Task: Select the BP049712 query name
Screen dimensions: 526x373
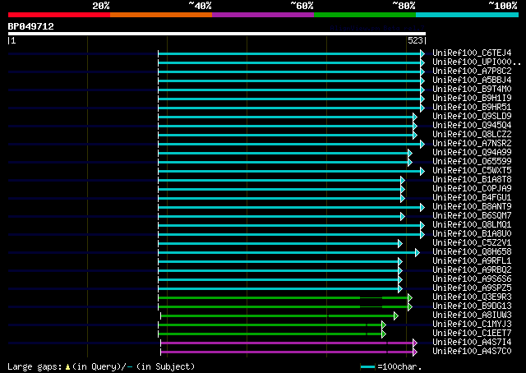Action: (x=31, y=26)
